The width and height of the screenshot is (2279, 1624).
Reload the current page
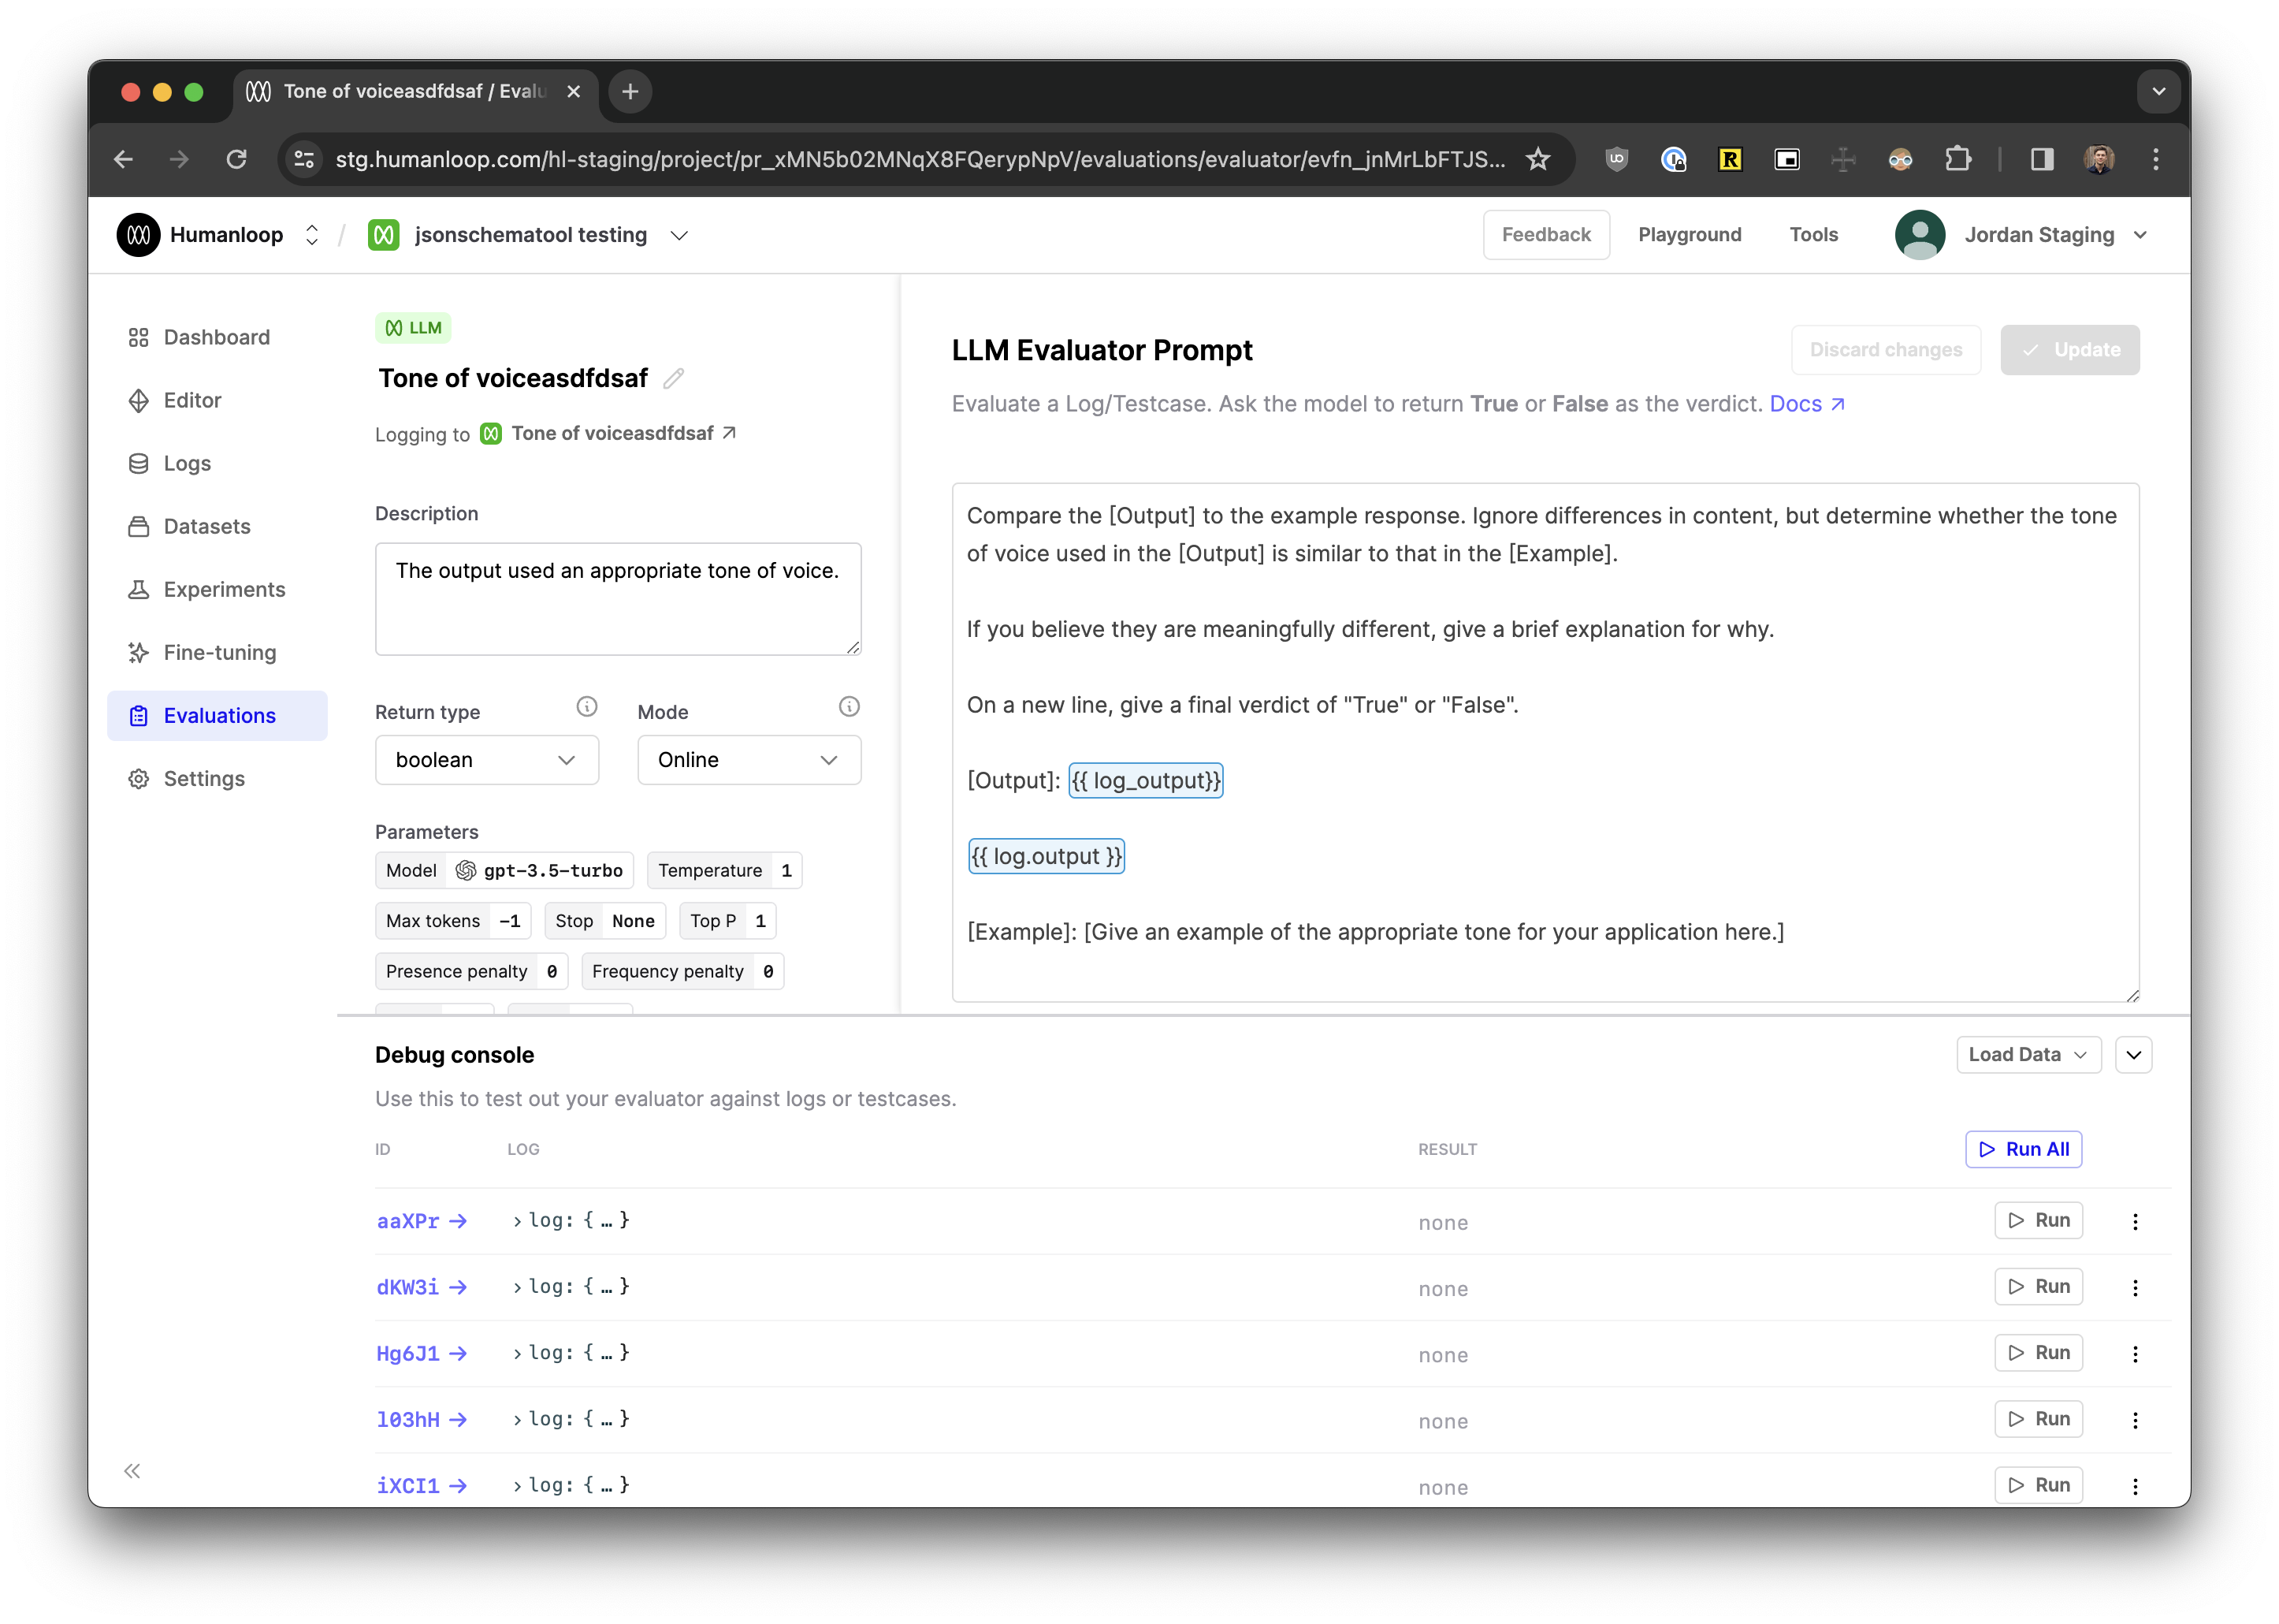236,159
